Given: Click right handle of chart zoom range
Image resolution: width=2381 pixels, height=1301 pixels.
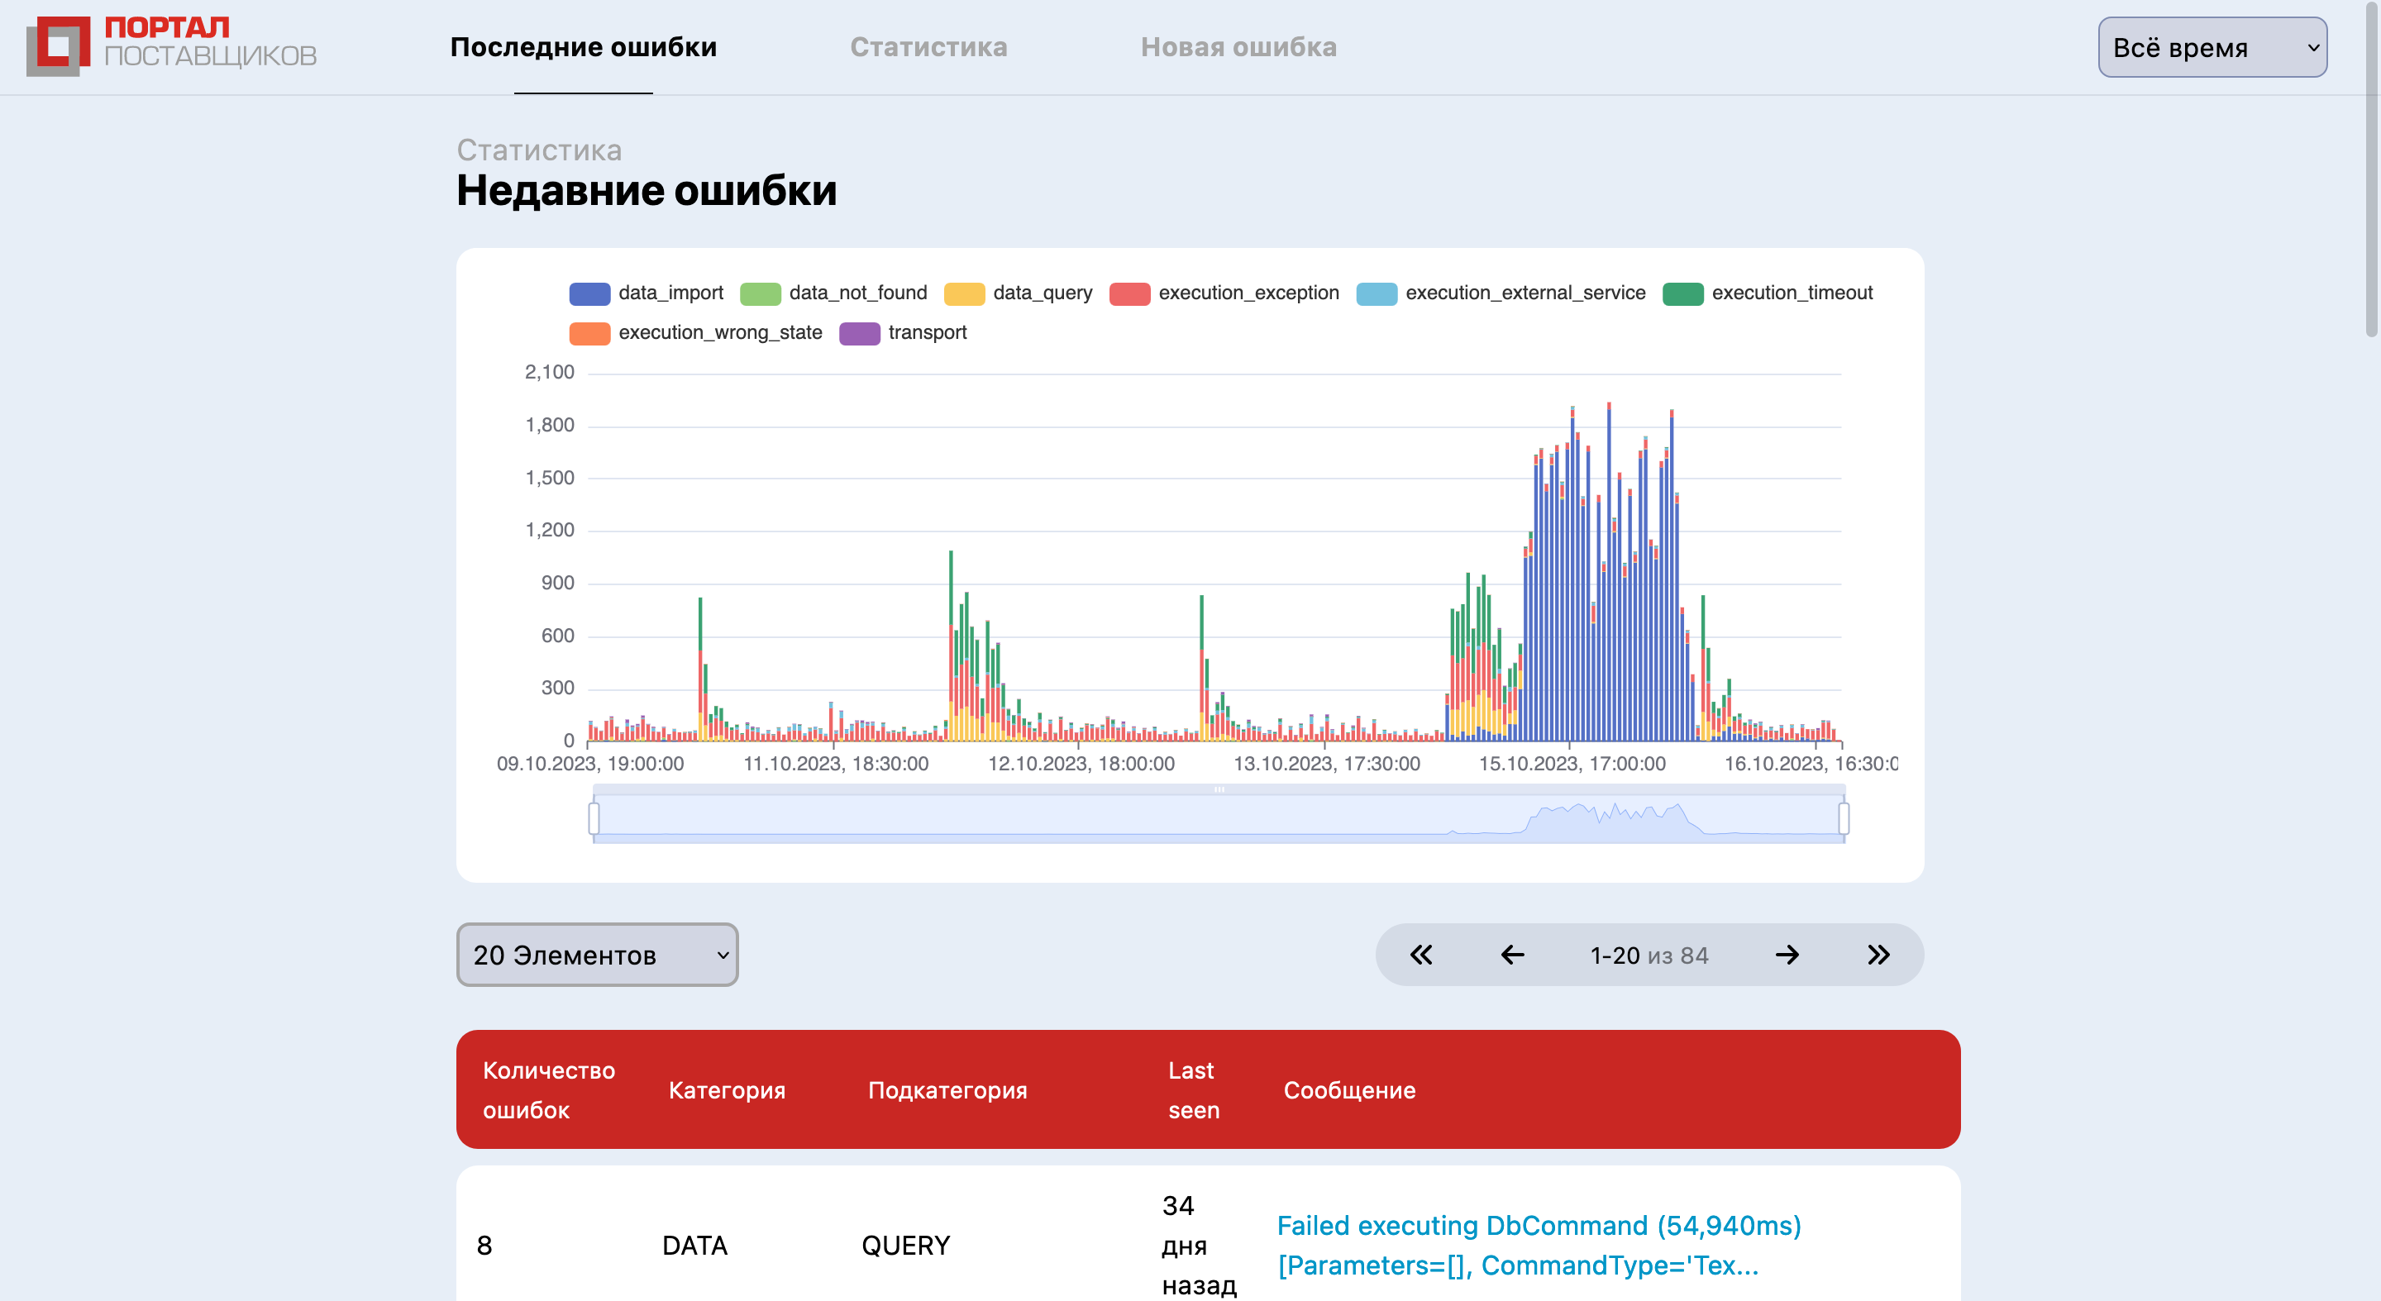Looking at the screenshot, I should pyautogui.click(x=1843, y=817).
